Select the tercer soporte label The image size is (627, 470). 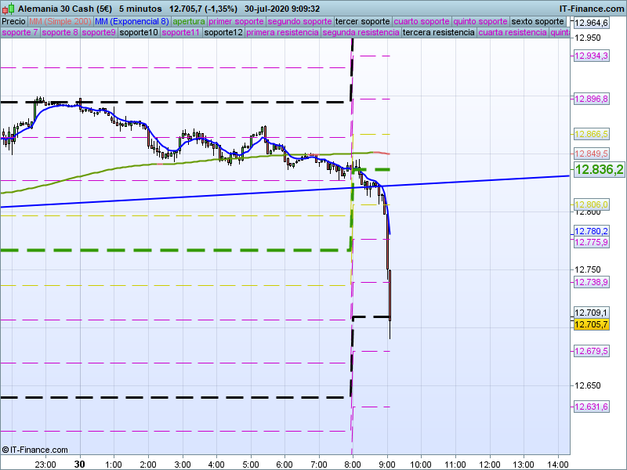[x=362, y=21]
